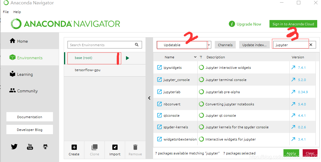
Task: Open the GitHub octocat icon link
Action: point(45,147)
